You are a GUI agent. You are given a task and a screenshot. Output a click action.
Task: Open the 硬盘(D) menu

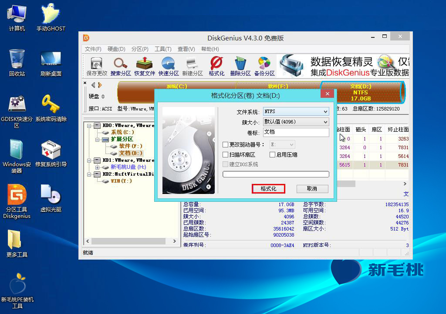pos(116,49)
